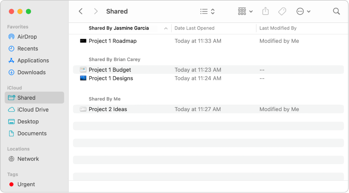Sort by Date Last Opened column
Screen dimensions: 349x193
[194, 28]
